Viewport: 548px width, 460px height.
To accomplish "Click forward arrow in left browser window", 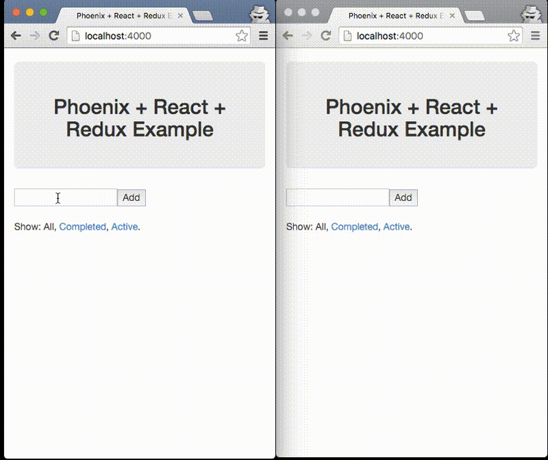I will click(35, 36).
